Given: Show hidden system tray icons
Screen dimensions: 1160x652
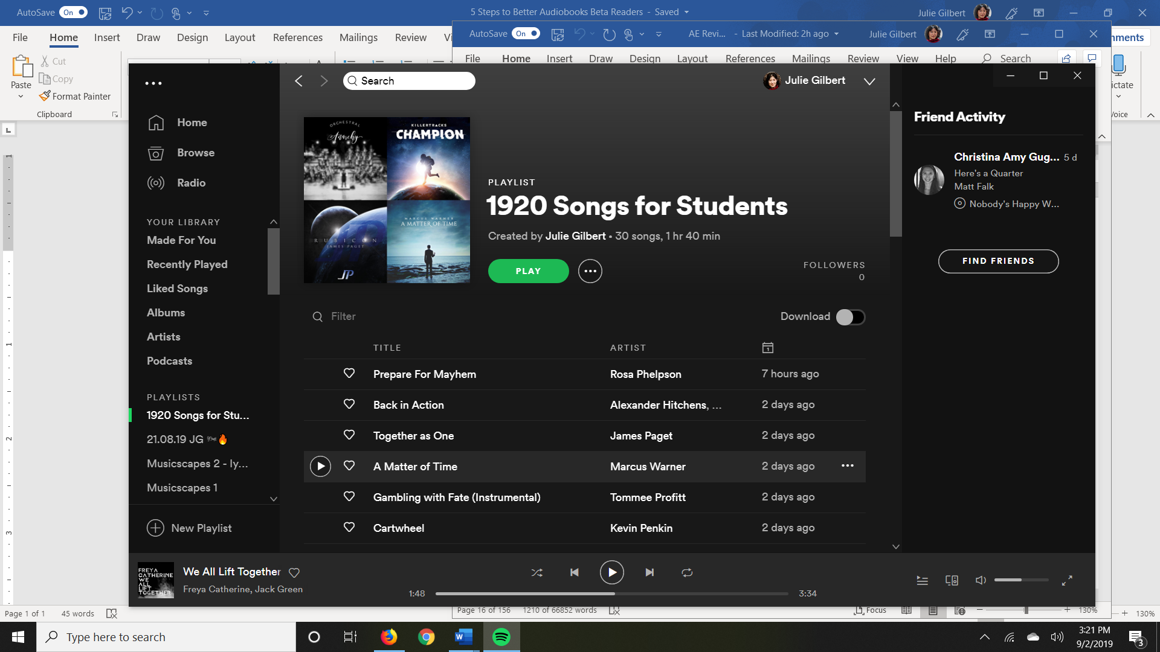Looking at the screenshot, I should [x=984, y=637].
